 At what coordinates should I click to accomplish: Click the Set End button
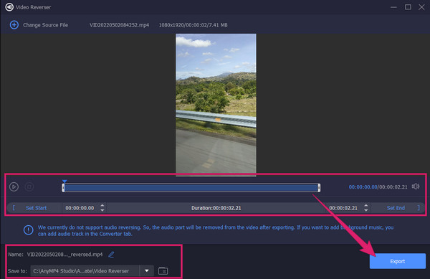(396, 208)
